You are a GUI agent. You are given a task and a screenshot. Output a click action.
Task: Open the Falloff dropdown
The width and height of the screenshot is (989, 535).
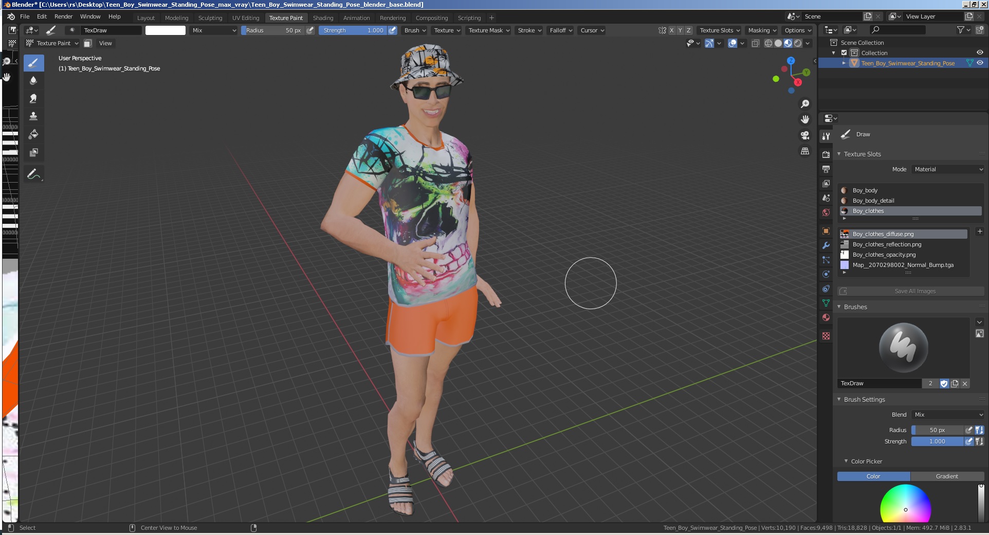point(561,30)
